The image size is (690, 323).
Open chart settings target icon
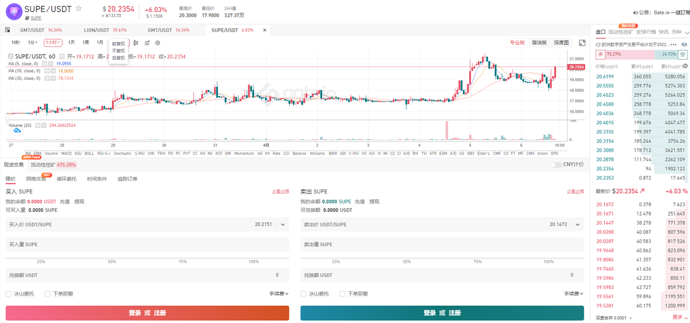click(158, 43)
